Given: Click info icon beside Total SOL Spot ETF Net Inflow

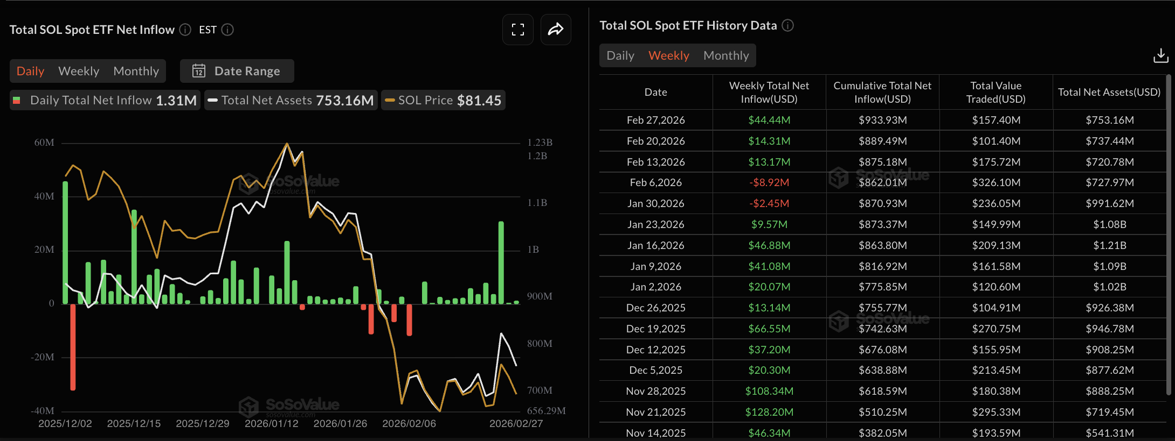Looking at the screenshot, I should (185, 30).
